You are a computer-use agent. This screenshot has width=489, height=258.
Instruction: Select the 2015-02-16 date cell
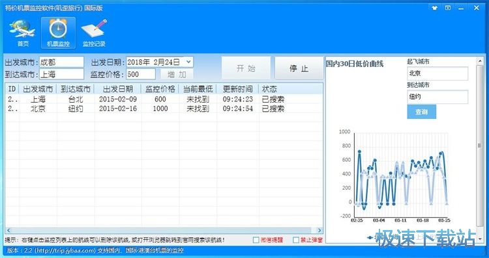tap(117, 109)
